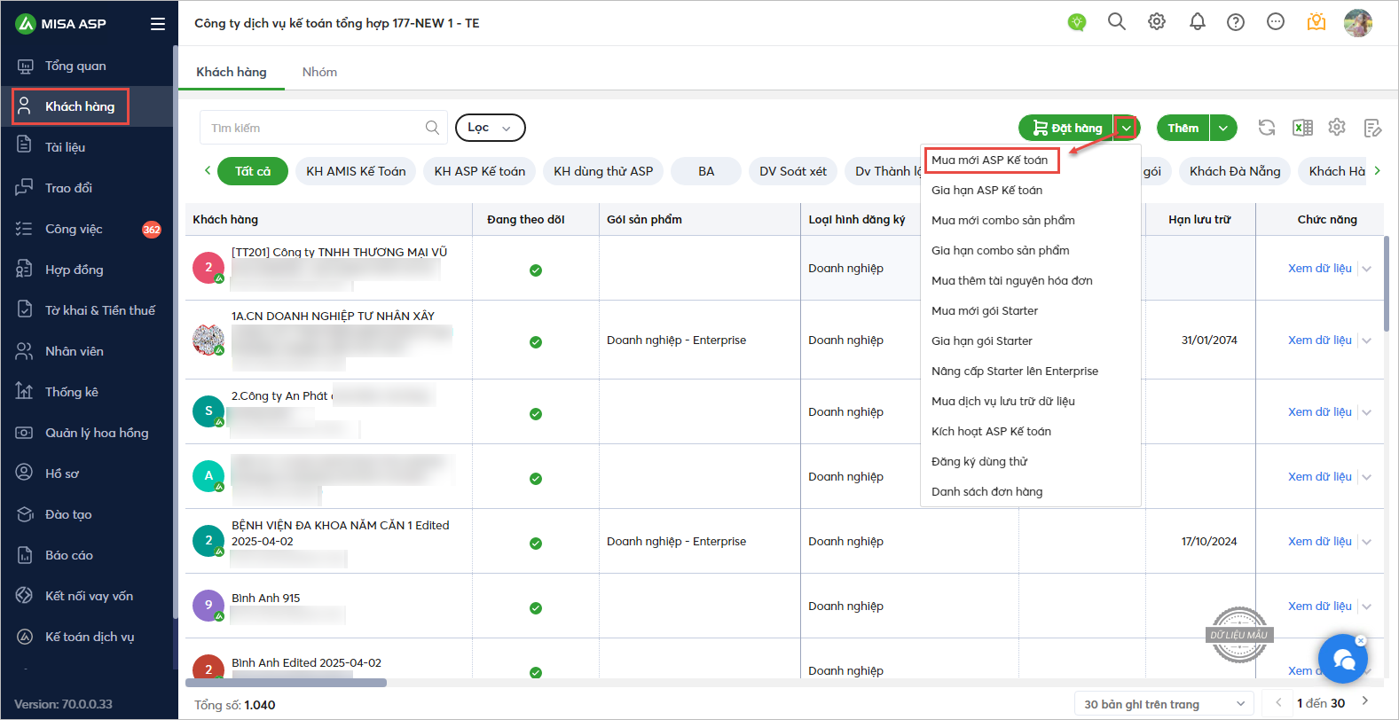Filter by KH AMIS Kế Toán chip
The width and height of the screenshot is (1399, 720).
coord(356,171)
